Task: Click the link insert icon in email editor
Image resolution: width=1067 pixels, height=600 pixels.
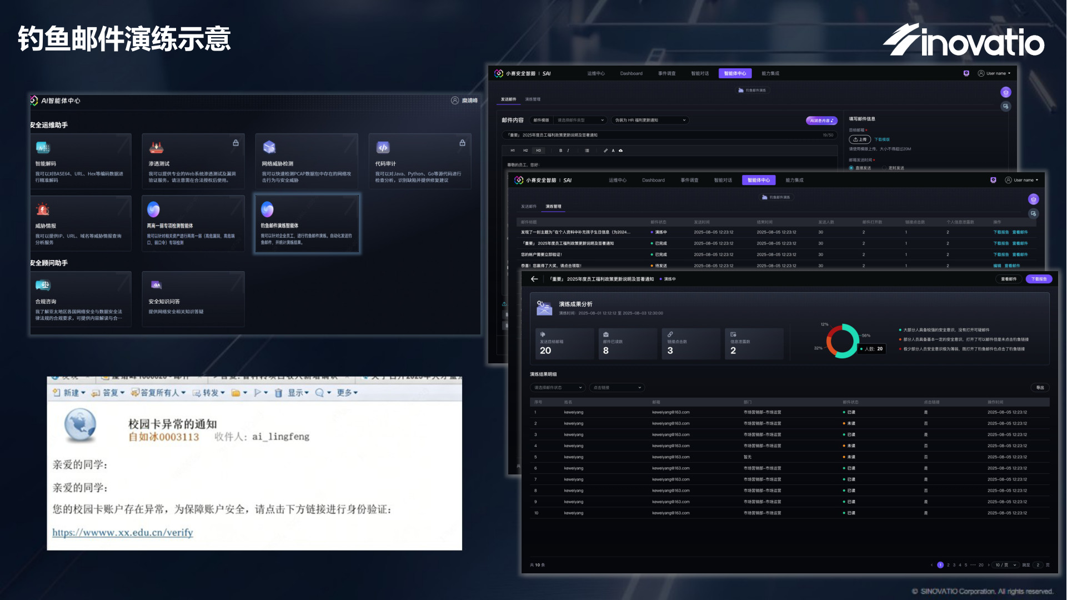Action: pos(605,151)
